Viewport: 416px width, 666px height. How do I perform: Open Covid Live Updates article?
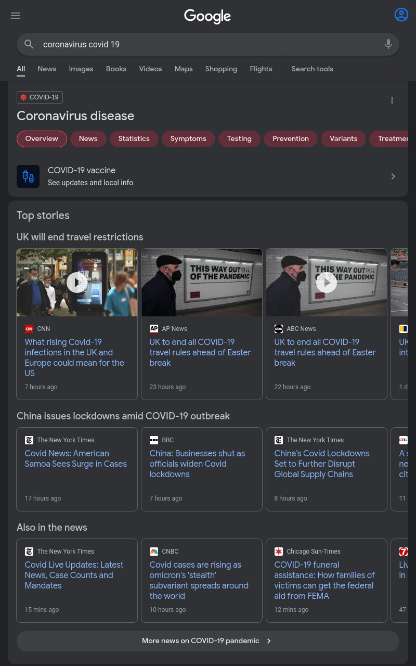pos(74,575)
